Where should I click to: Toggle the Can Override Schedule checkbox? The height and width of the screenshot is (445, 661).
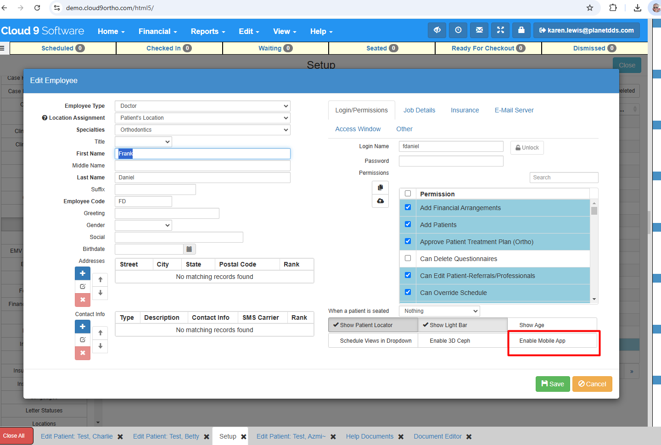tap(408, 292)
